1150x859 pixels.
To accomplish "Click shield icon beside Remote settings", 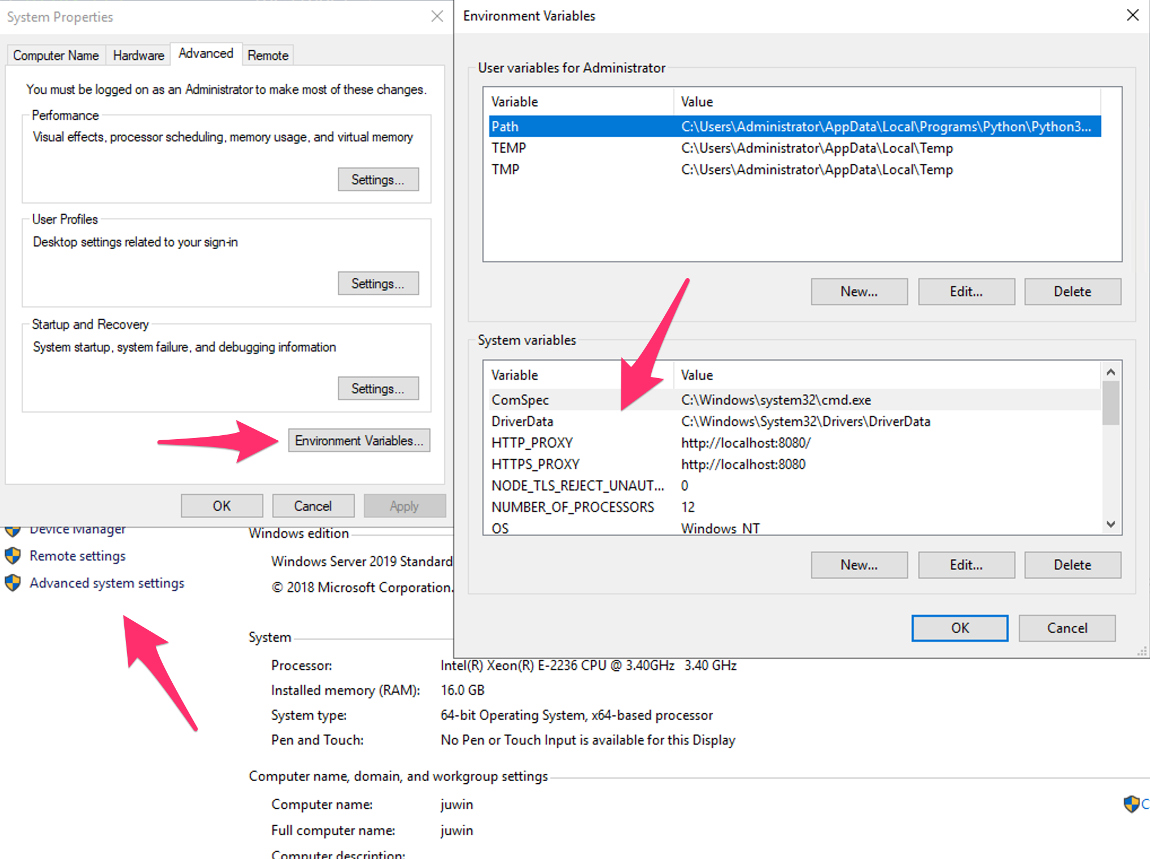I will (12, 556).
